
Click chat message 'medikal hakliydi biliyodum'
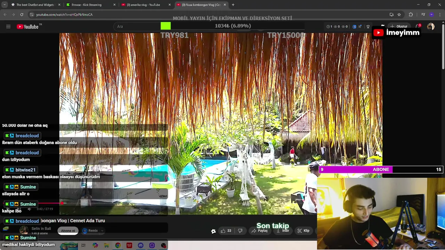[x=29, y=245]
